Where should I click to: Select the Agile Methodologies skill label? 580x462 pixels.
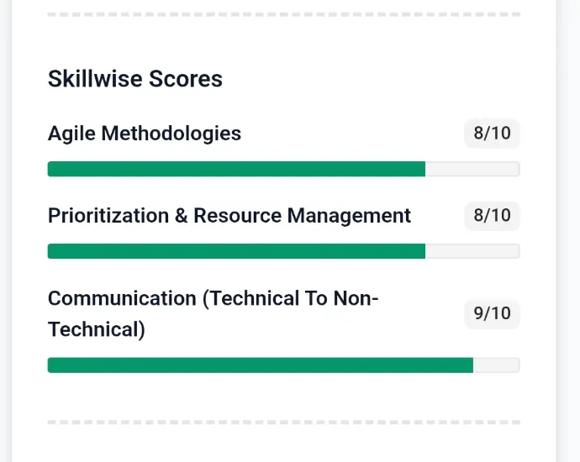[145, 134]
